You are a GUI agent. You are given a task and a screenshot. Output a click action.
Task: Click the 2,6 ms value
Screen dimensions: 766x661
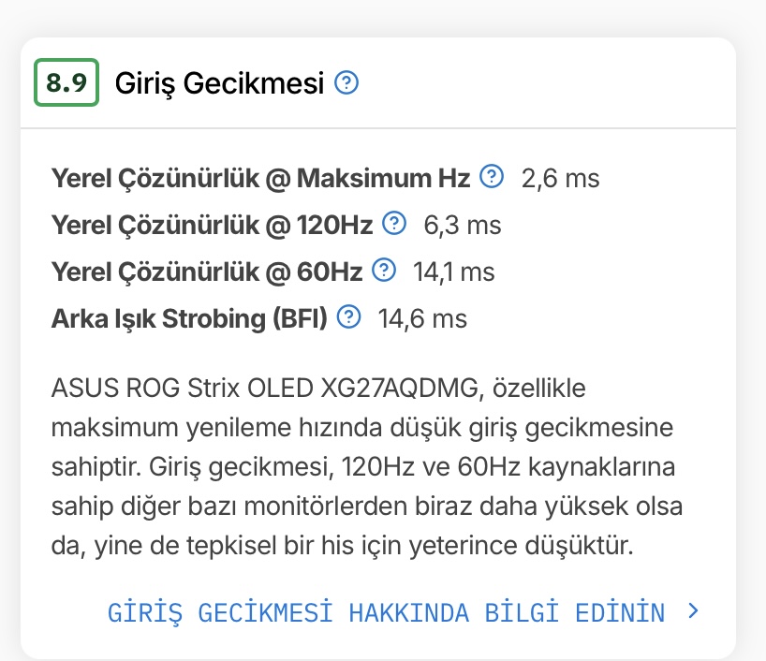point(560,178)
